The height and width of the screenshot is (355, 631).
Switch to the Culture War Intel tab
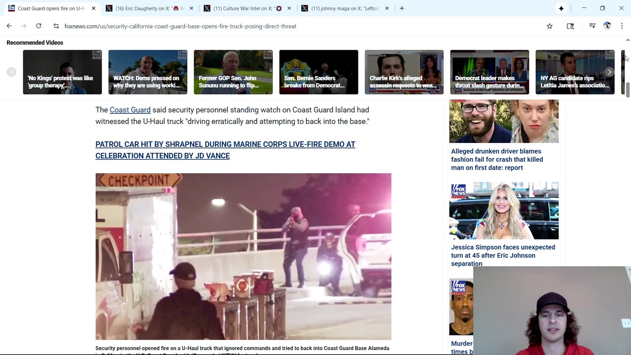click(x=247, y=8)
